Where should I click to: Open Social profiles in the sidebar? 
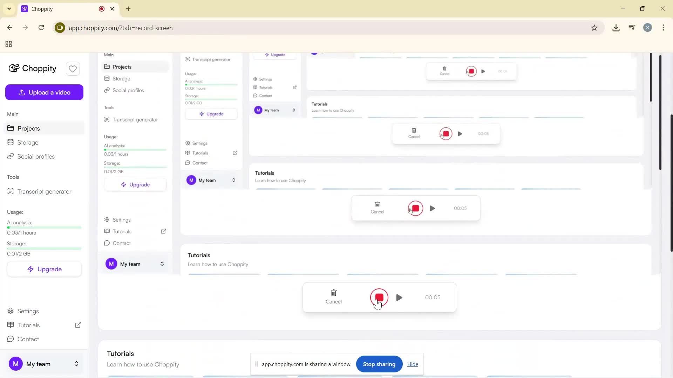pos(36,156)
